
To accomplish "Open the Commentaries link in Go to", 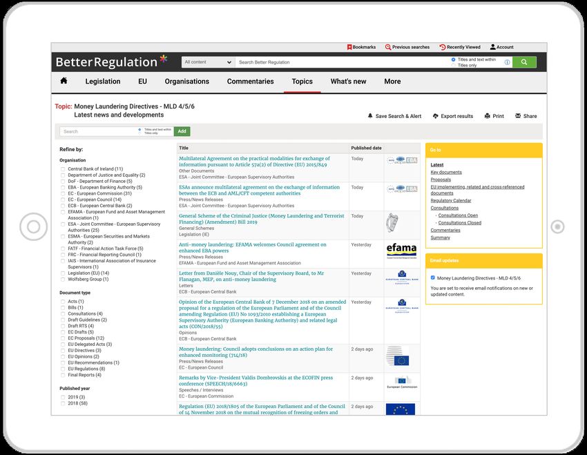I will tap(445, 231).
